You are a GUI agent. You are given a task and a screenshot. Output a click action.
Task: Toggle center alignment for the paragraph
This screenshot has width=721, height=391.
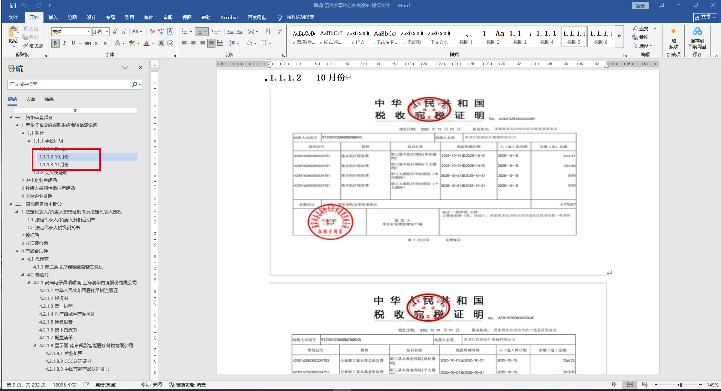(193, 43)
